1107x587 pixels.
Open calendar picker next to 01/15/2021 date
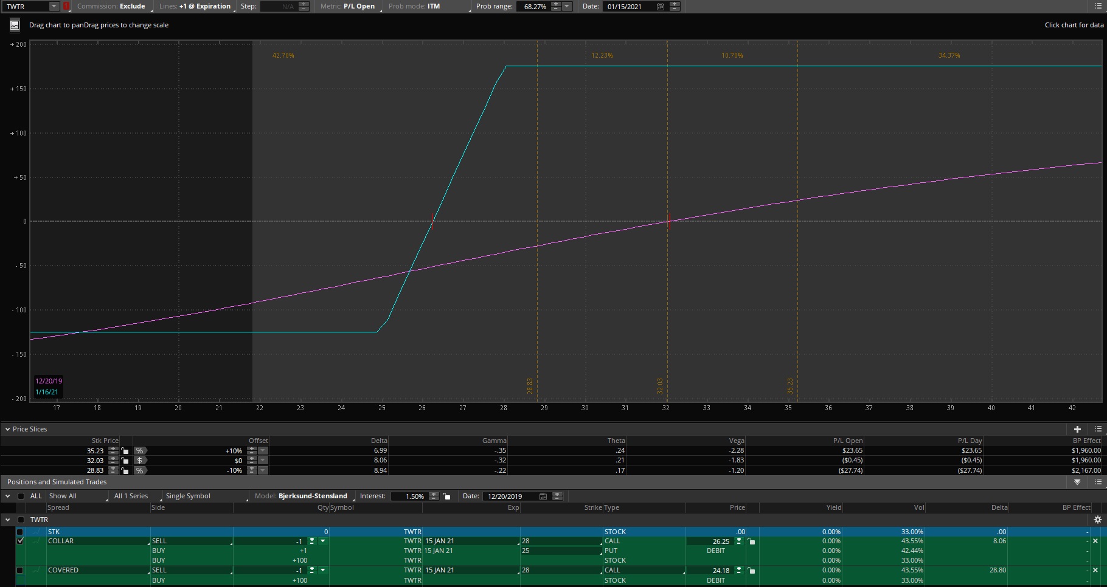tap(661, 7)
